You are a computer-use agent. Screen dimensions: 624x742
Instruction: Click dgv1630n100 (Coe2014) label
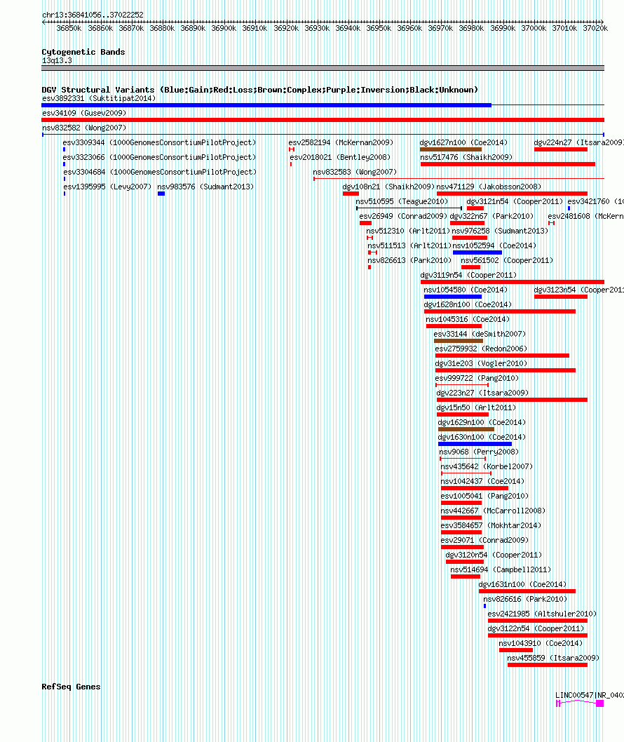tap(482, 437)
